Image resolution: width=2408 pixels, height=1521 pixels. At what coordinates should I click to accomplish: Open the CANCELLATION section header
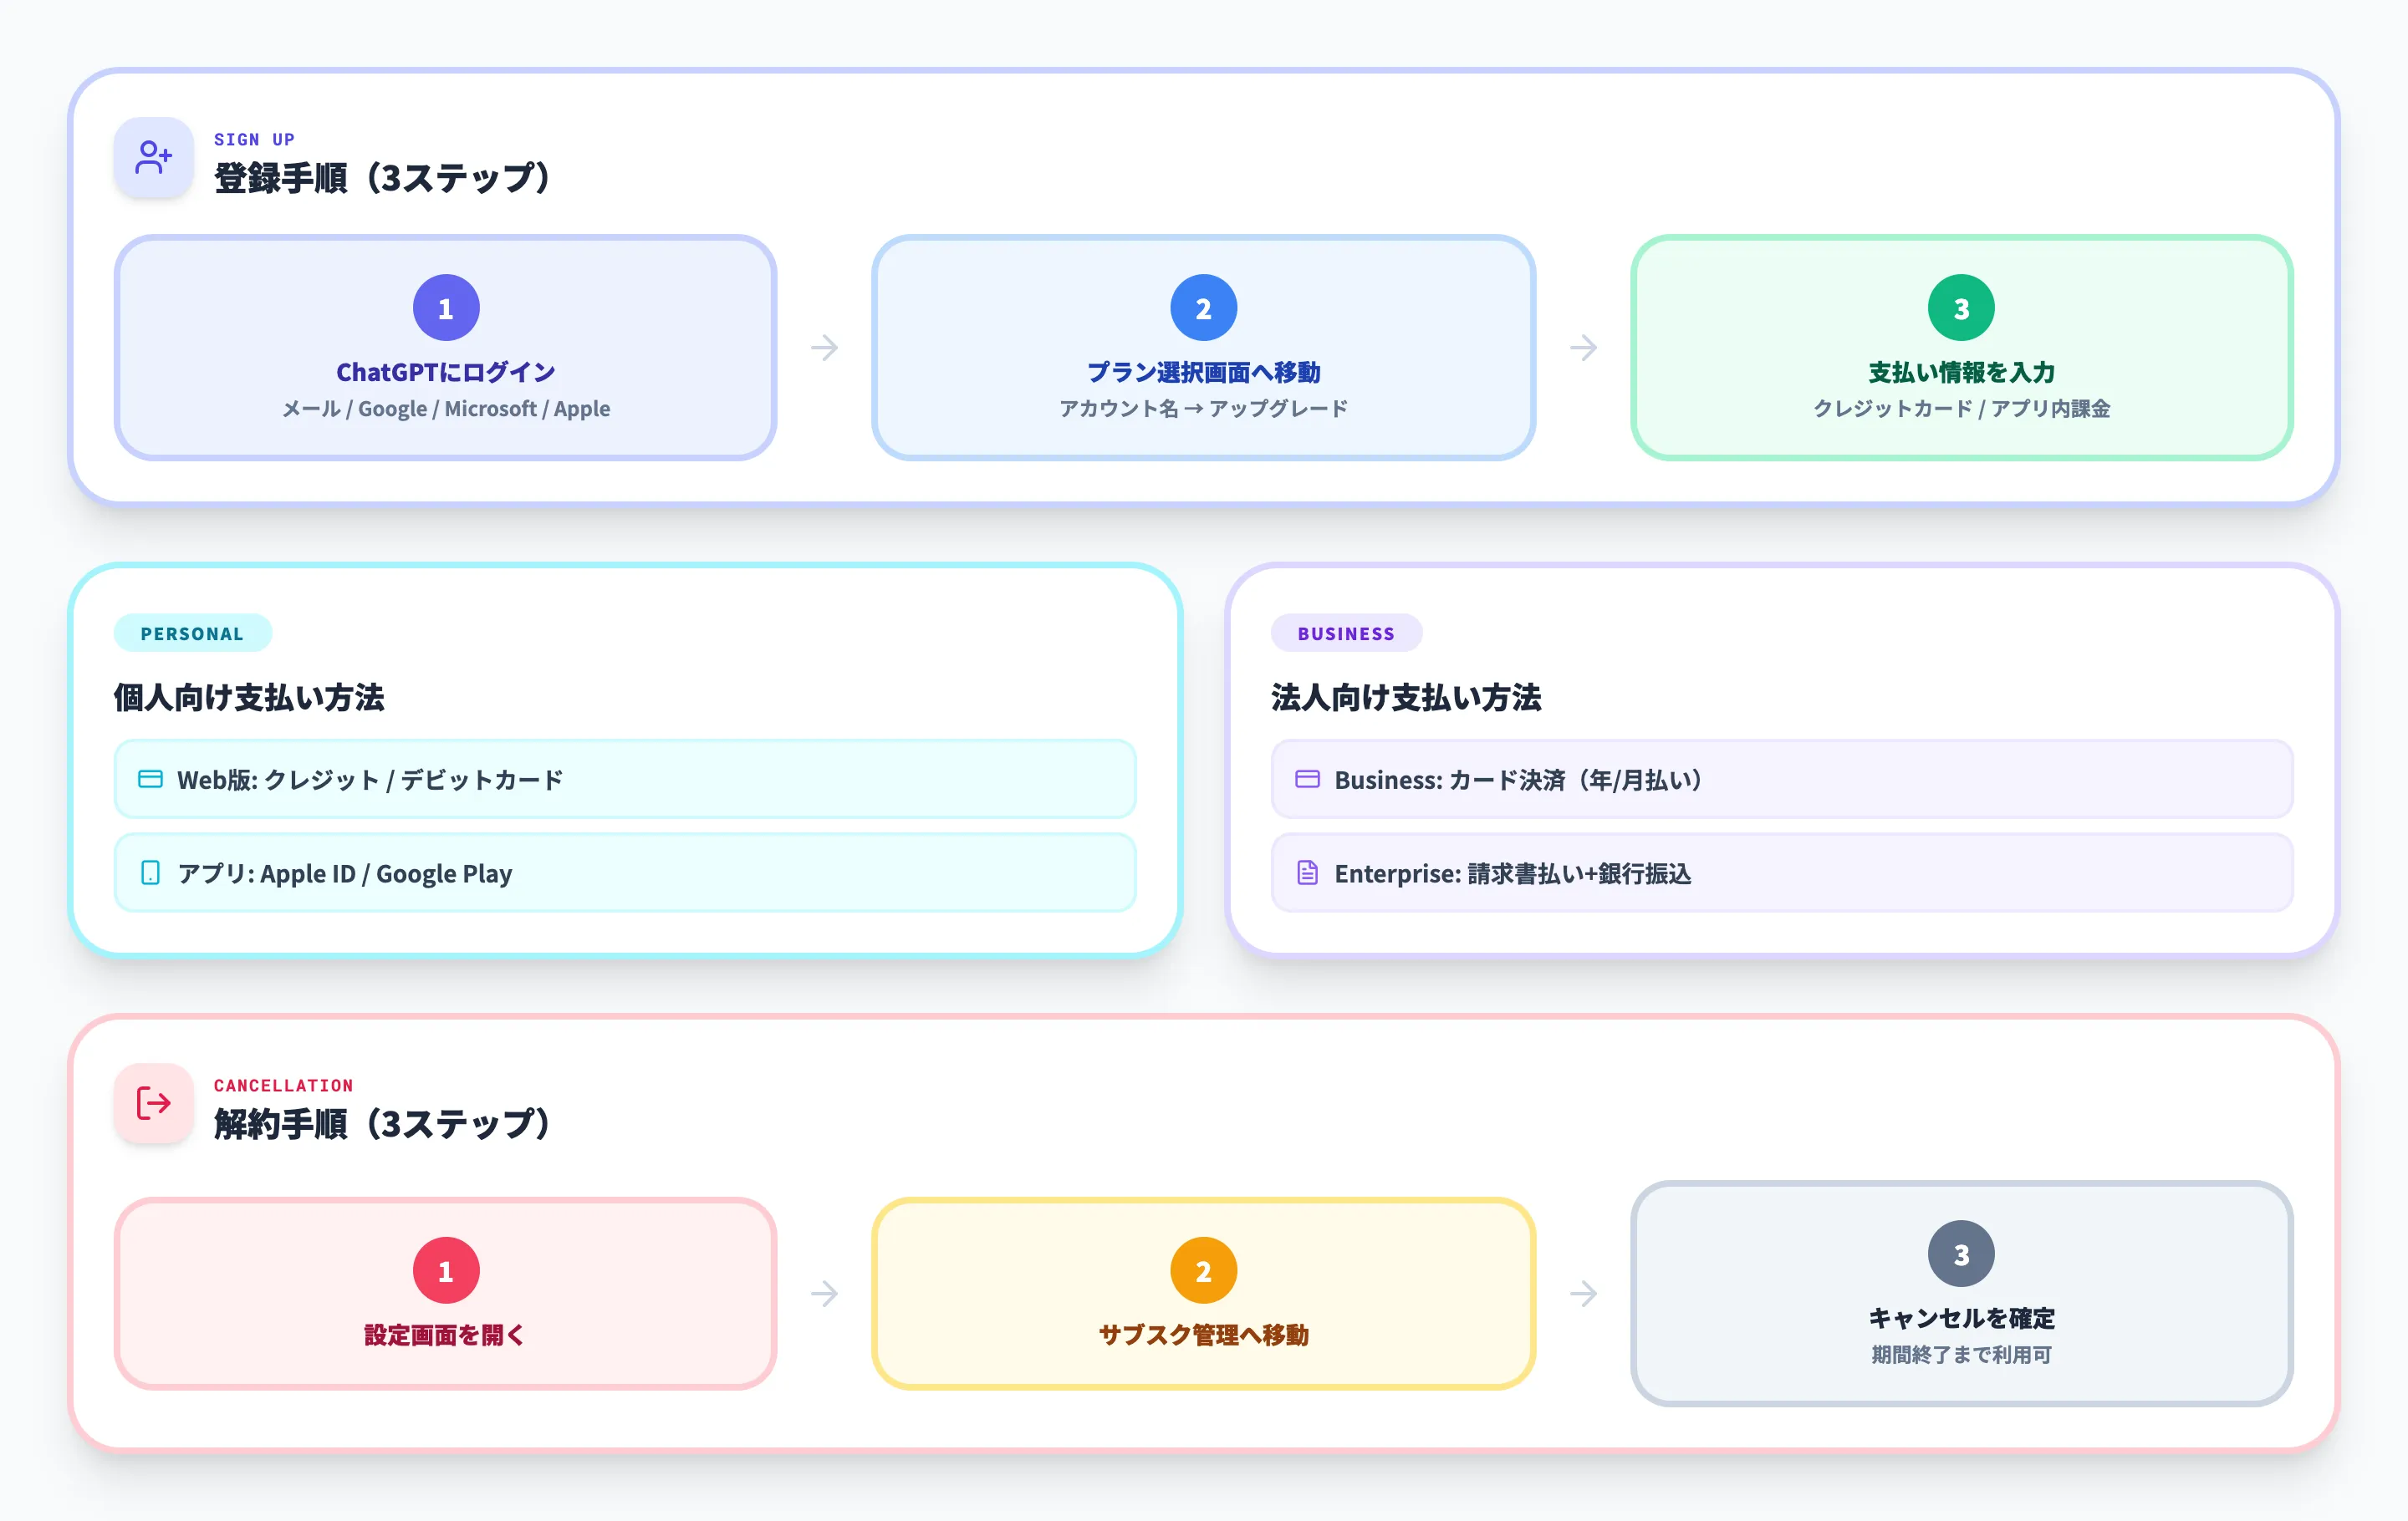pos(283,1086)
